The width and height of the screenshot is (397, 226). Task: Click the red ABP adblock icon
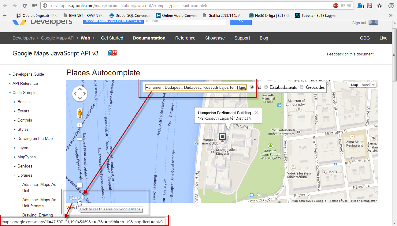tap(336, 6)
